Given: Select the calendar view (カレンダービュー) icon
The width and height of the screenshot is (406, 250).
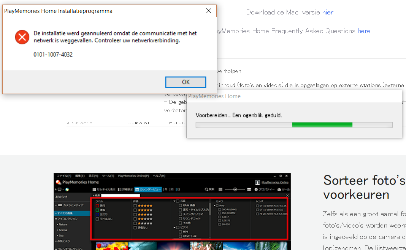Looking at the screenshot, I should click(137, 189).
